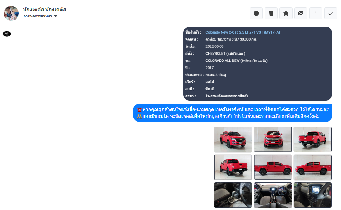Screen dimensions: 341x210
Task: Click model value COLORADO ALL NEW
Action: click(236, 61)
